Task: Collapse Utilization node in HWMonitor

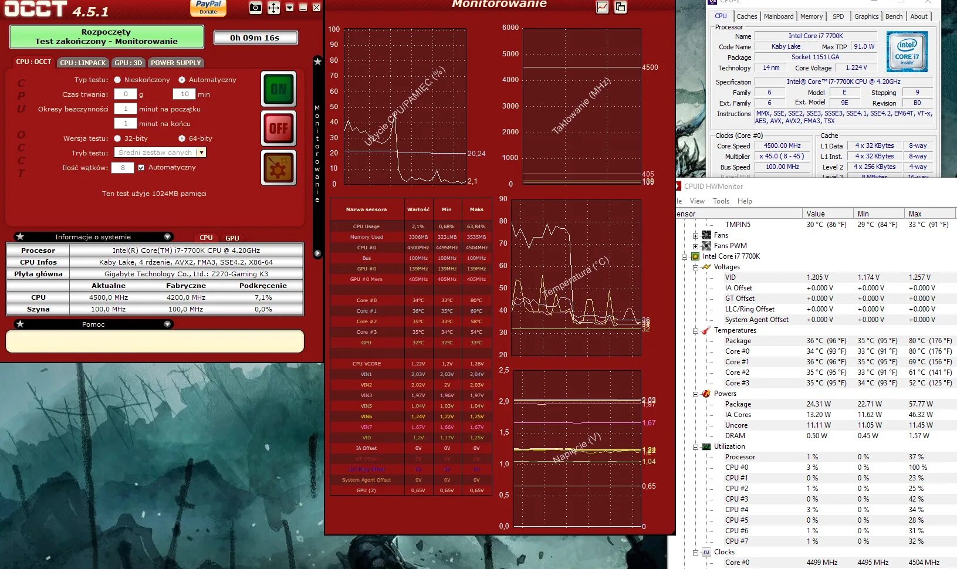Action: tap(695, 447)
